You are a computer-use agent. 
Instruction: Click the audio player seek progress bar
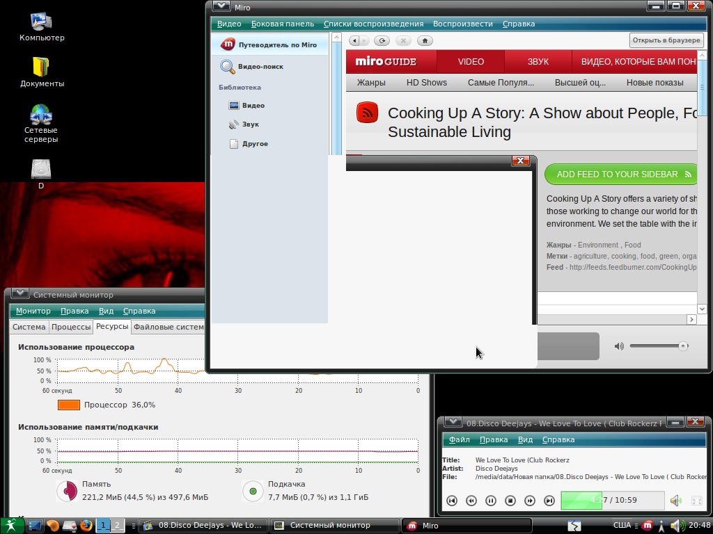point(613,500)
